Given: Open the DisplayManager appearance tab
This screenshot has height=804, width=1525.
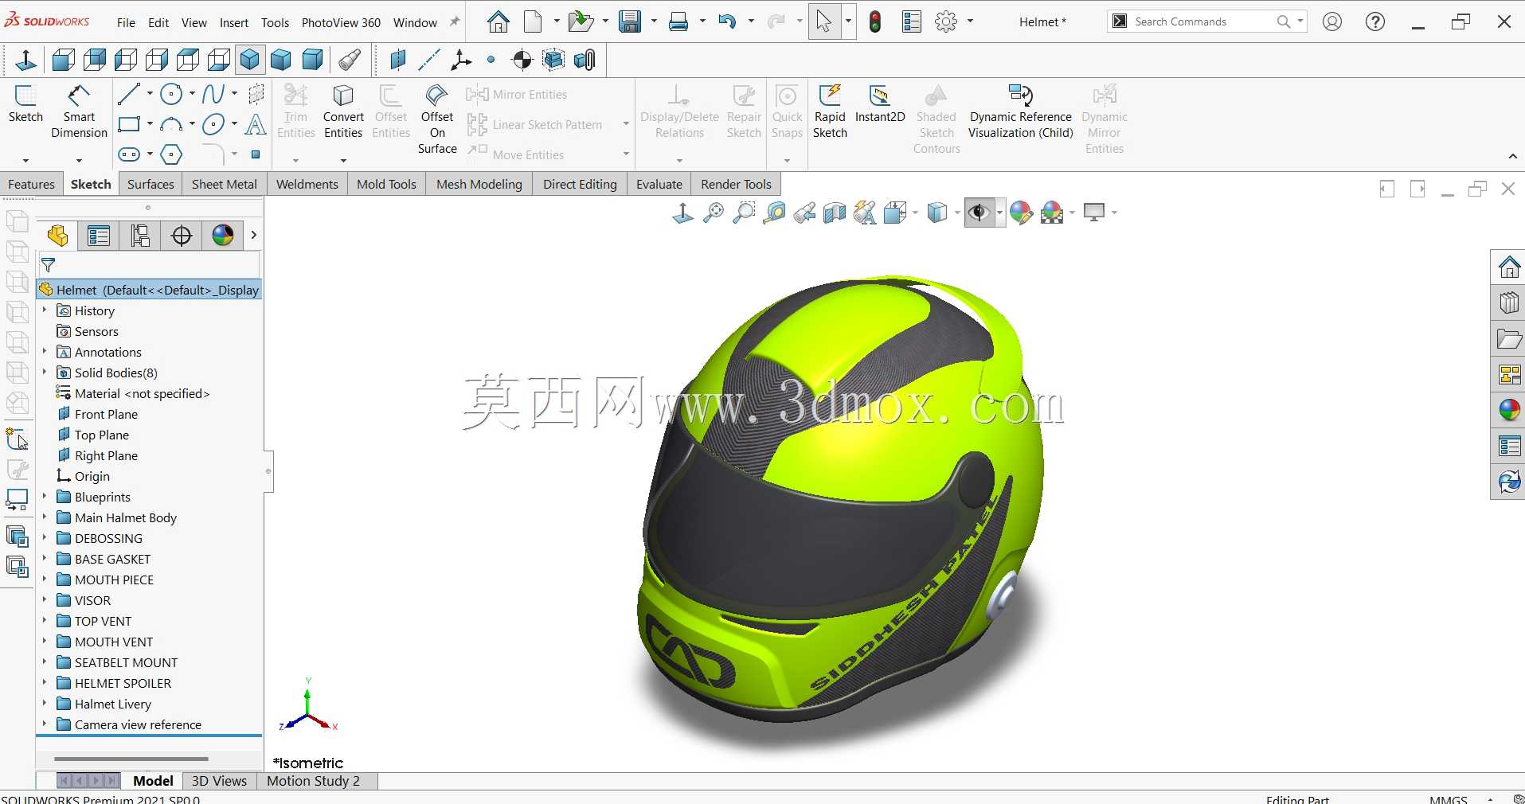Looking at the screenshot, I should [223, 236].
